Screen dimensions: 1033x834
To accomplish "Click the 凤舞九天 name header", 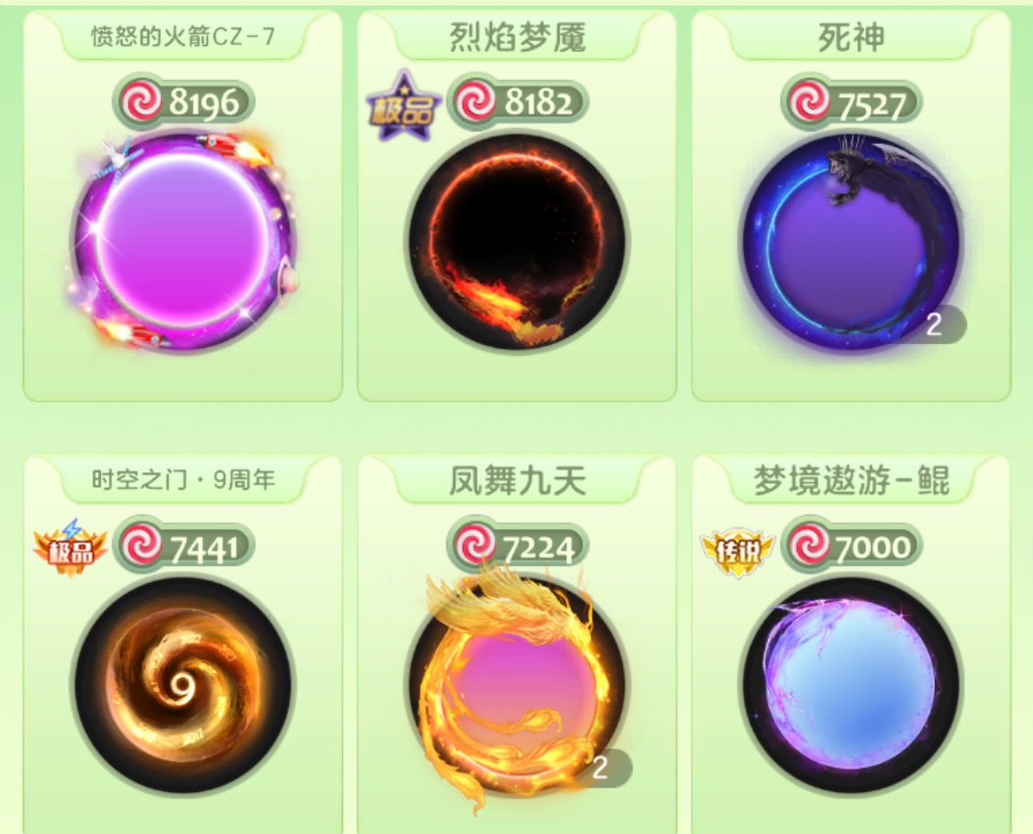I will pos(517,479).
